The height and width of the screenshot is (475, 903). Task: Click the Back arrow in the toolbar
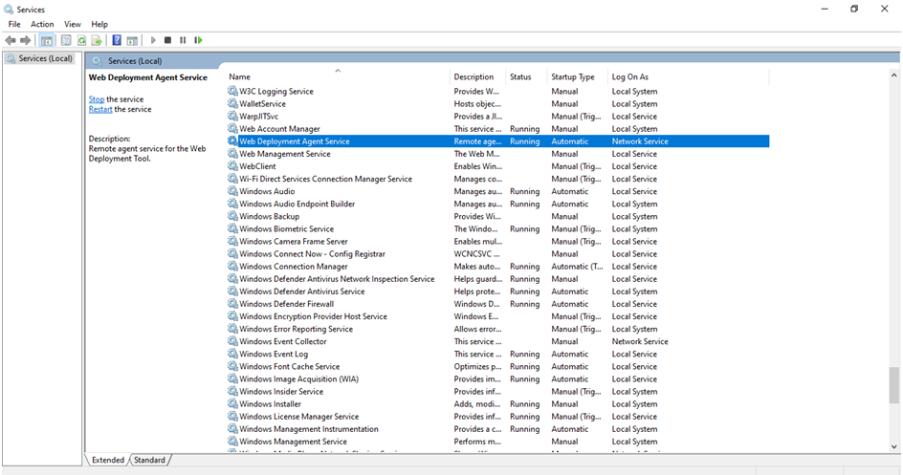[11, 40]
